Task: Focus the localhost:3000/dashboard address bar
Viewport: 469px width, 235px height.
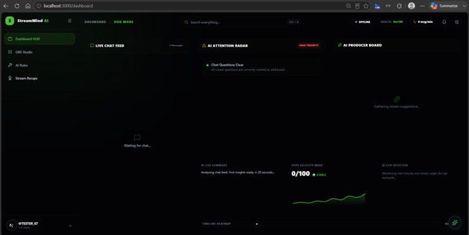Action: coord(191,6)
